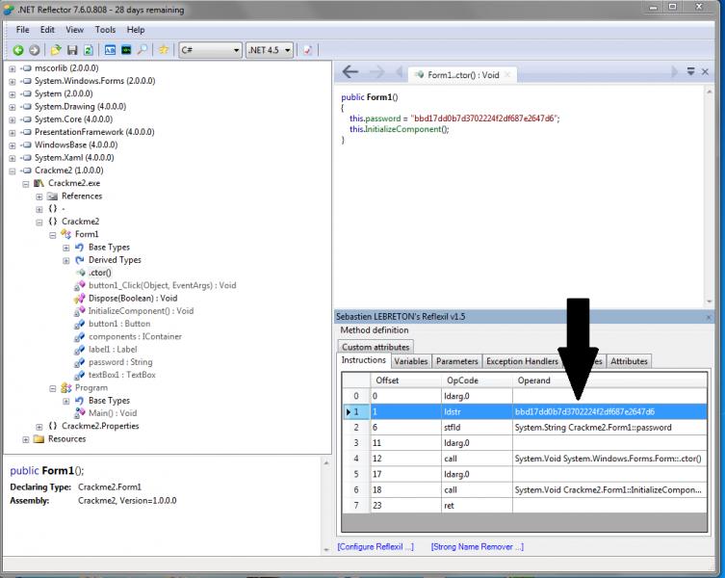Open an assembly with the folder icon
This screenshot has height=578, width=725.
pos(56,50)
